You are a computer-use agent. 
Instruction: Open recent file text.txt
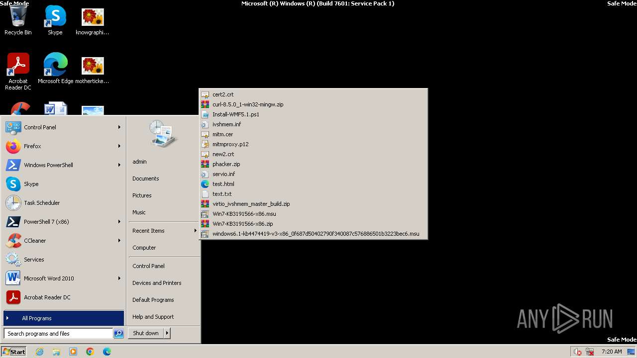313,194
